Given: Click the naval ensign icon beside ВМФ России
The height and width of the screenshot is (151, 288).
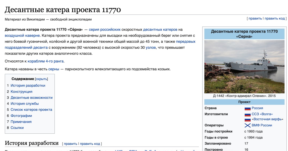Looking at the screenshot, I should tap(247, 125).
